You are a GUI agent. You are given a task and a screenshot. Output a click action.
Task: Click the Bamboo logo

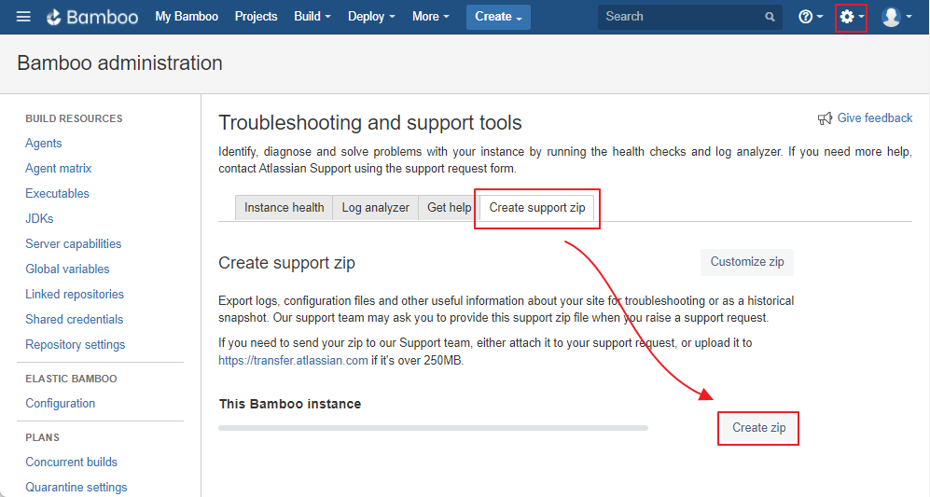point(92,17)
